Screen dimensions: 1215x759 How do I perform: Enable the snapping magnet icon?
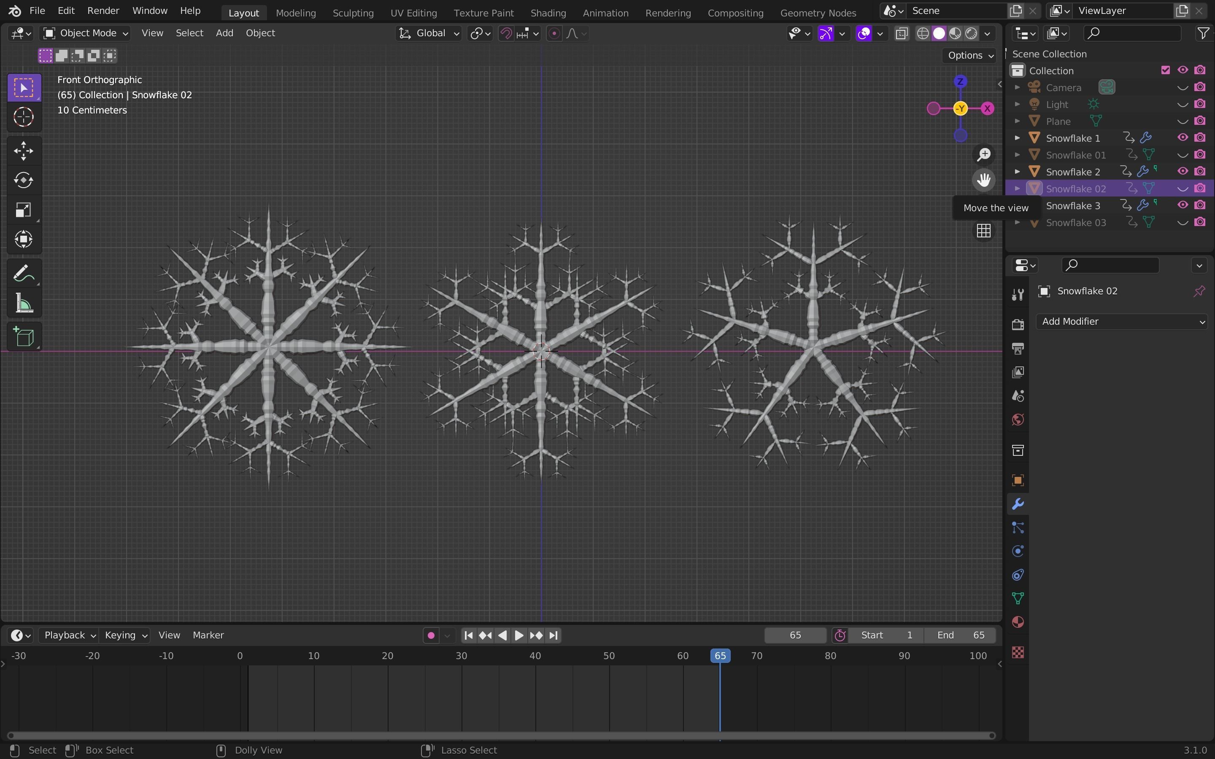point(507,33)
